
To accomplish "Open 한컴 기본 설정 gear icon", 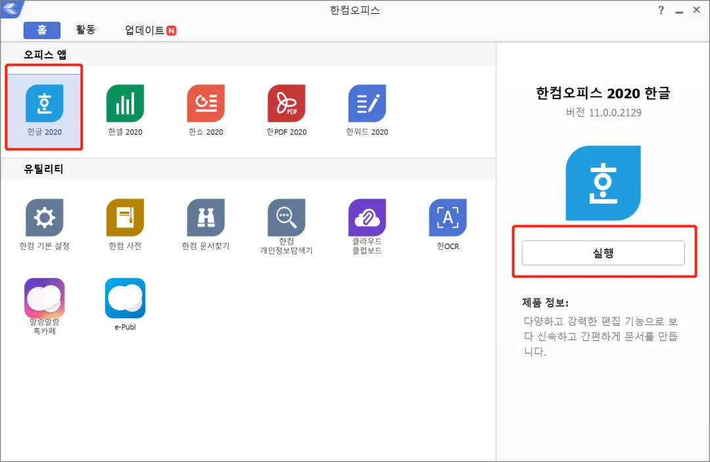I will (45, 218).
